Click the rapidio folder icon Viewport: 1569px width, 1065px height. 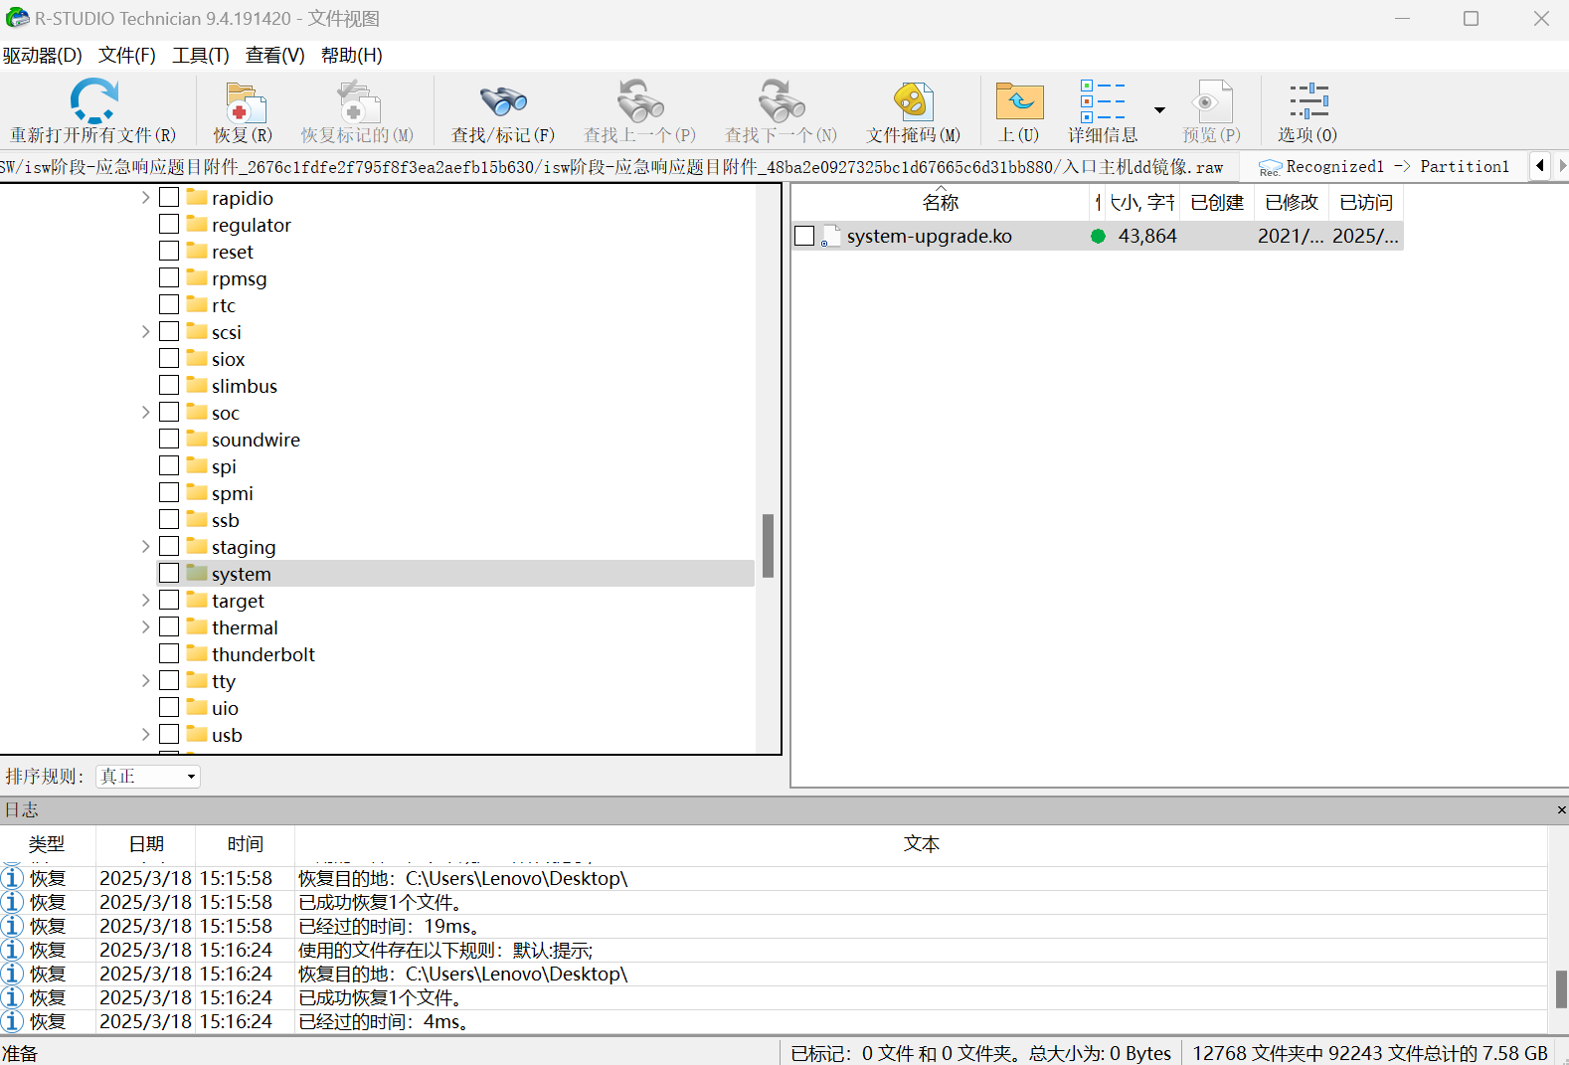point(197,197)
